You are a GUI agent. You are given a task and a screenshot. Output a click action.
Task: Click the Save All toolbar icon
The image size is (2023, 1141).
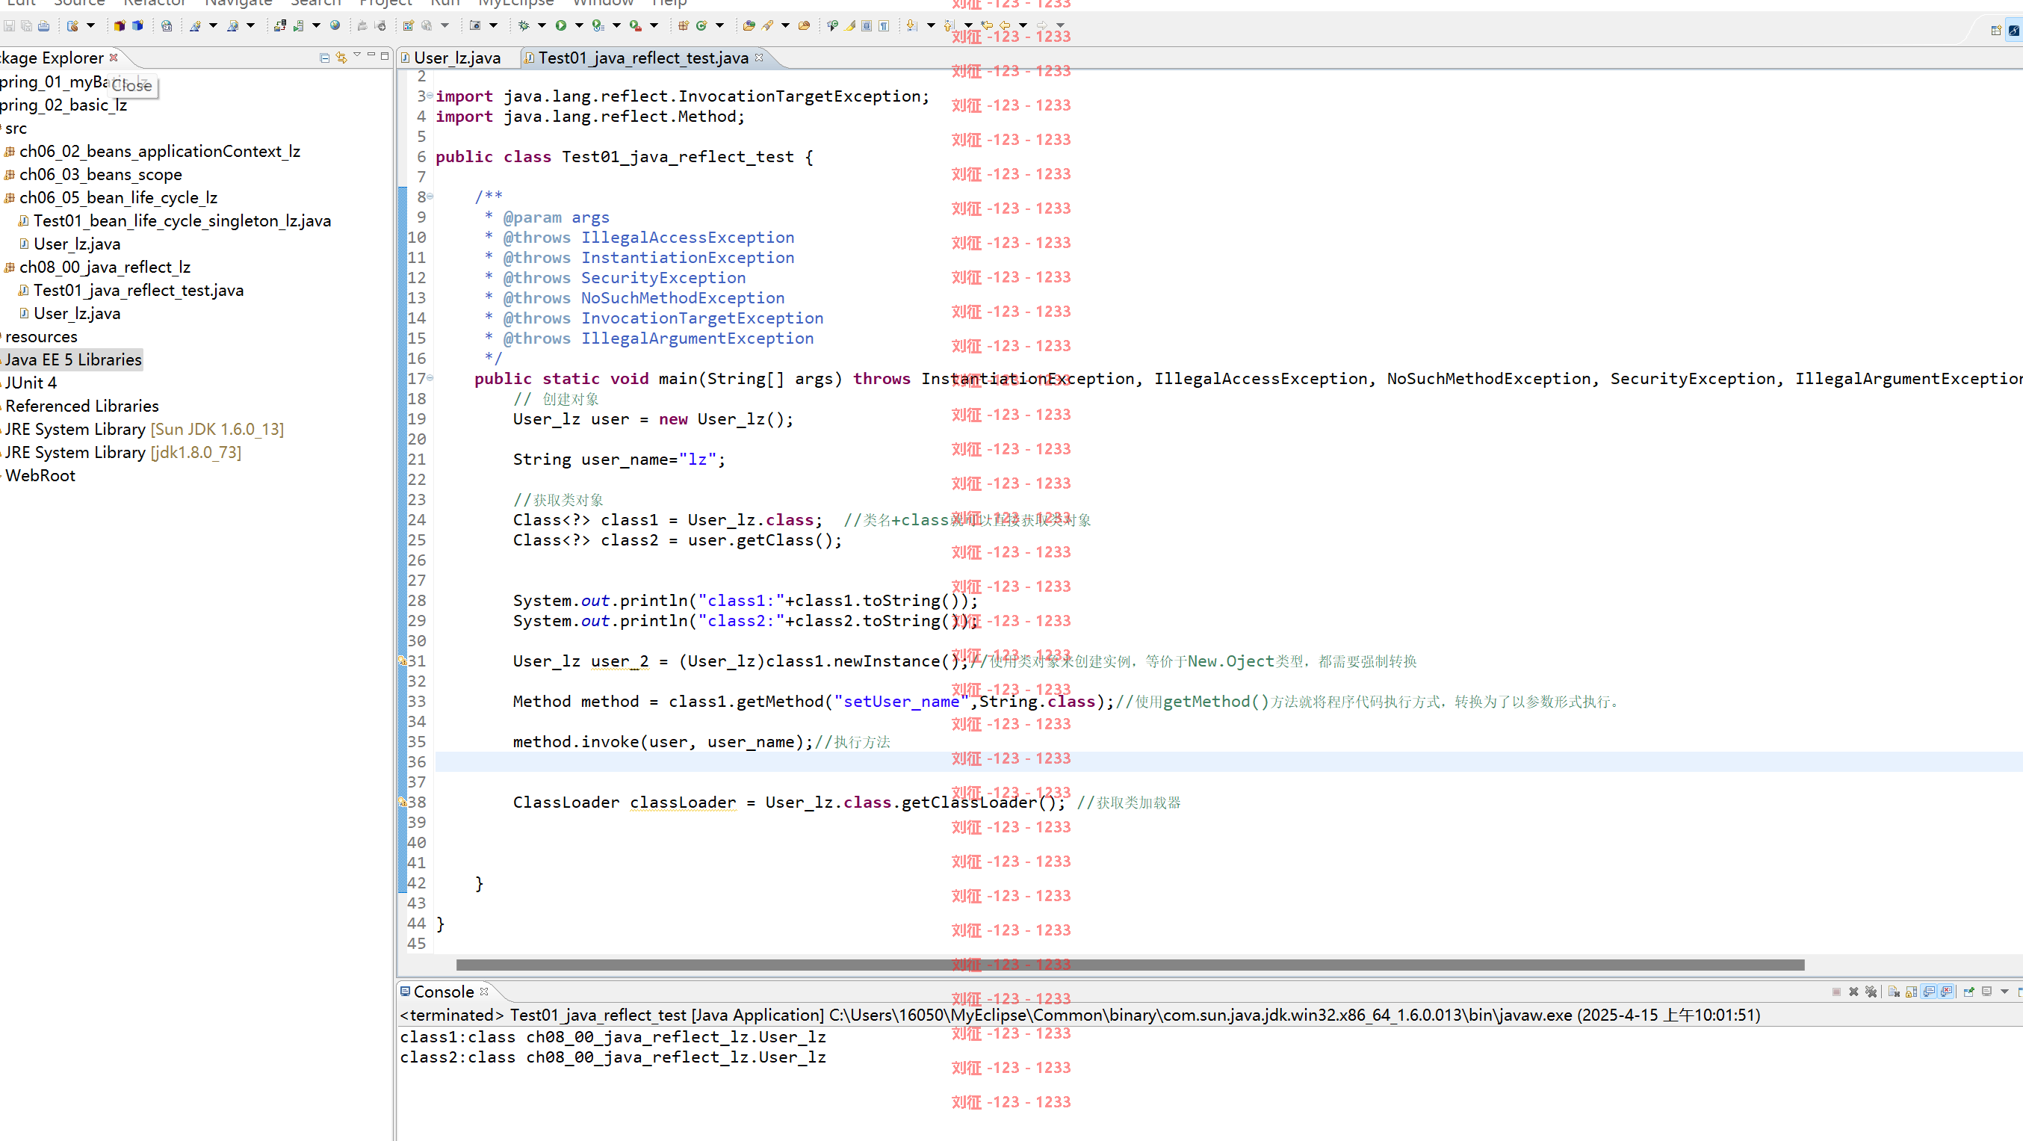26,26
